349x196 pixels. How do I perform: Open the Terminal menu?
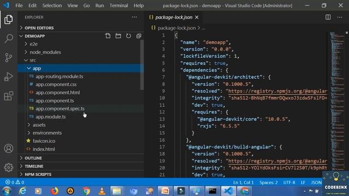tap(119, 5)
